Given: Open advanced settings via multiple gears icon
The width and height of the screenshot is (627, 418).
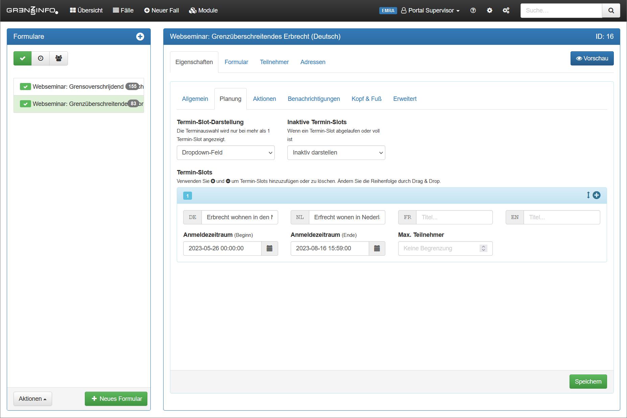Looking at the screenshot, I should 506,10.
